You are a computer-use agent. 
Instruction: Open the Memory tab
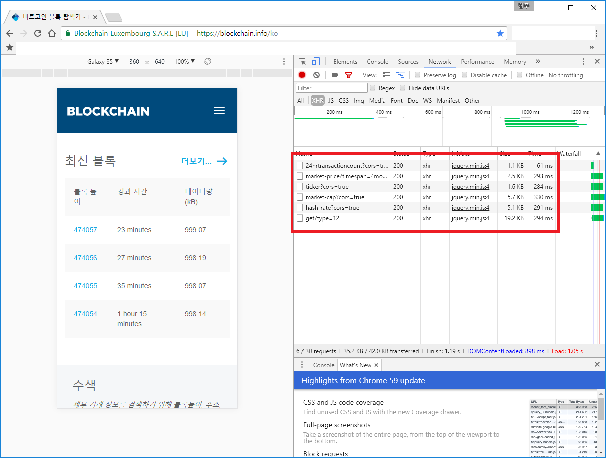pos(515,61)
